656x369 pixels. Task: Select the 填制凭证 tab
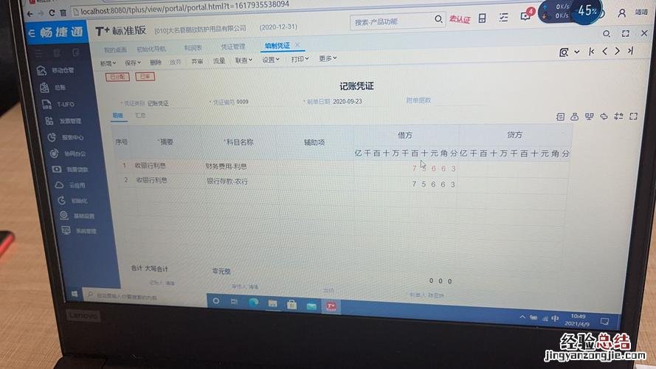[x=277, y=46]
